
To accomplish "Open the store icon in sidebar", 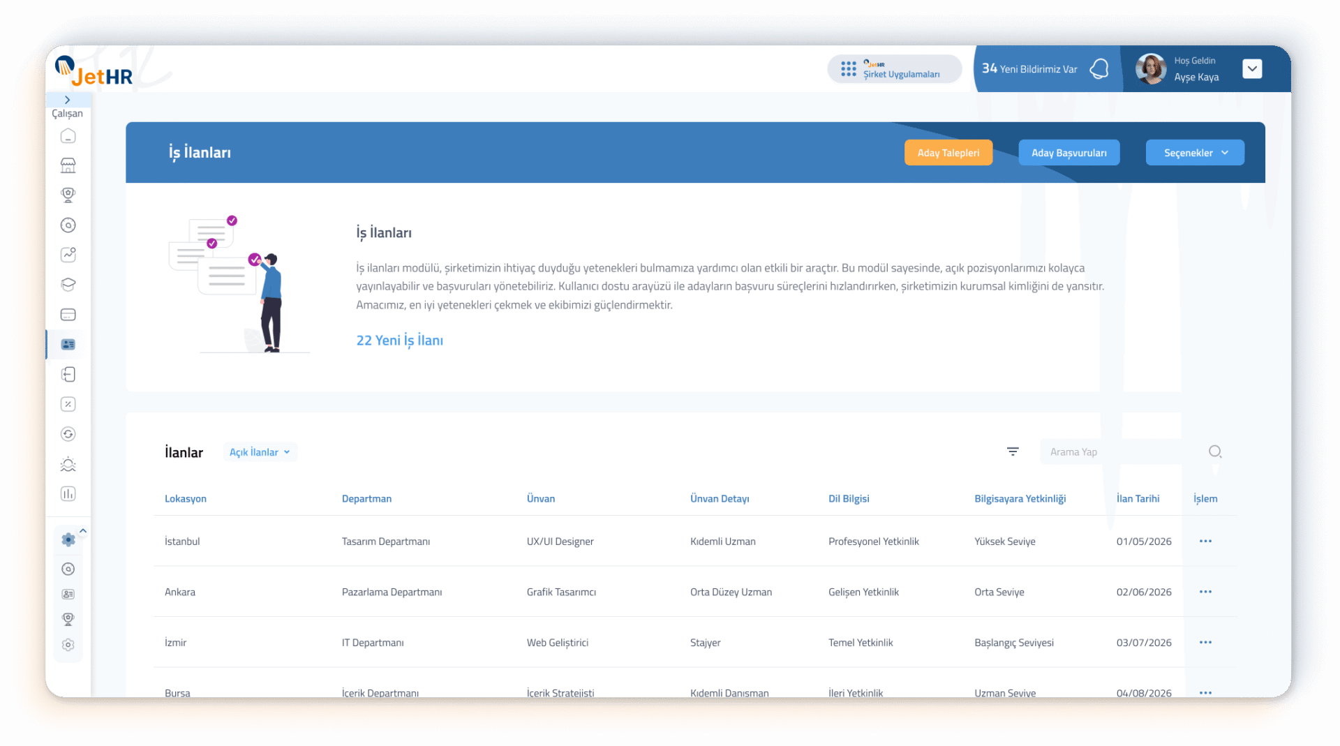I will pyautogui.click(x=68, y=165).
